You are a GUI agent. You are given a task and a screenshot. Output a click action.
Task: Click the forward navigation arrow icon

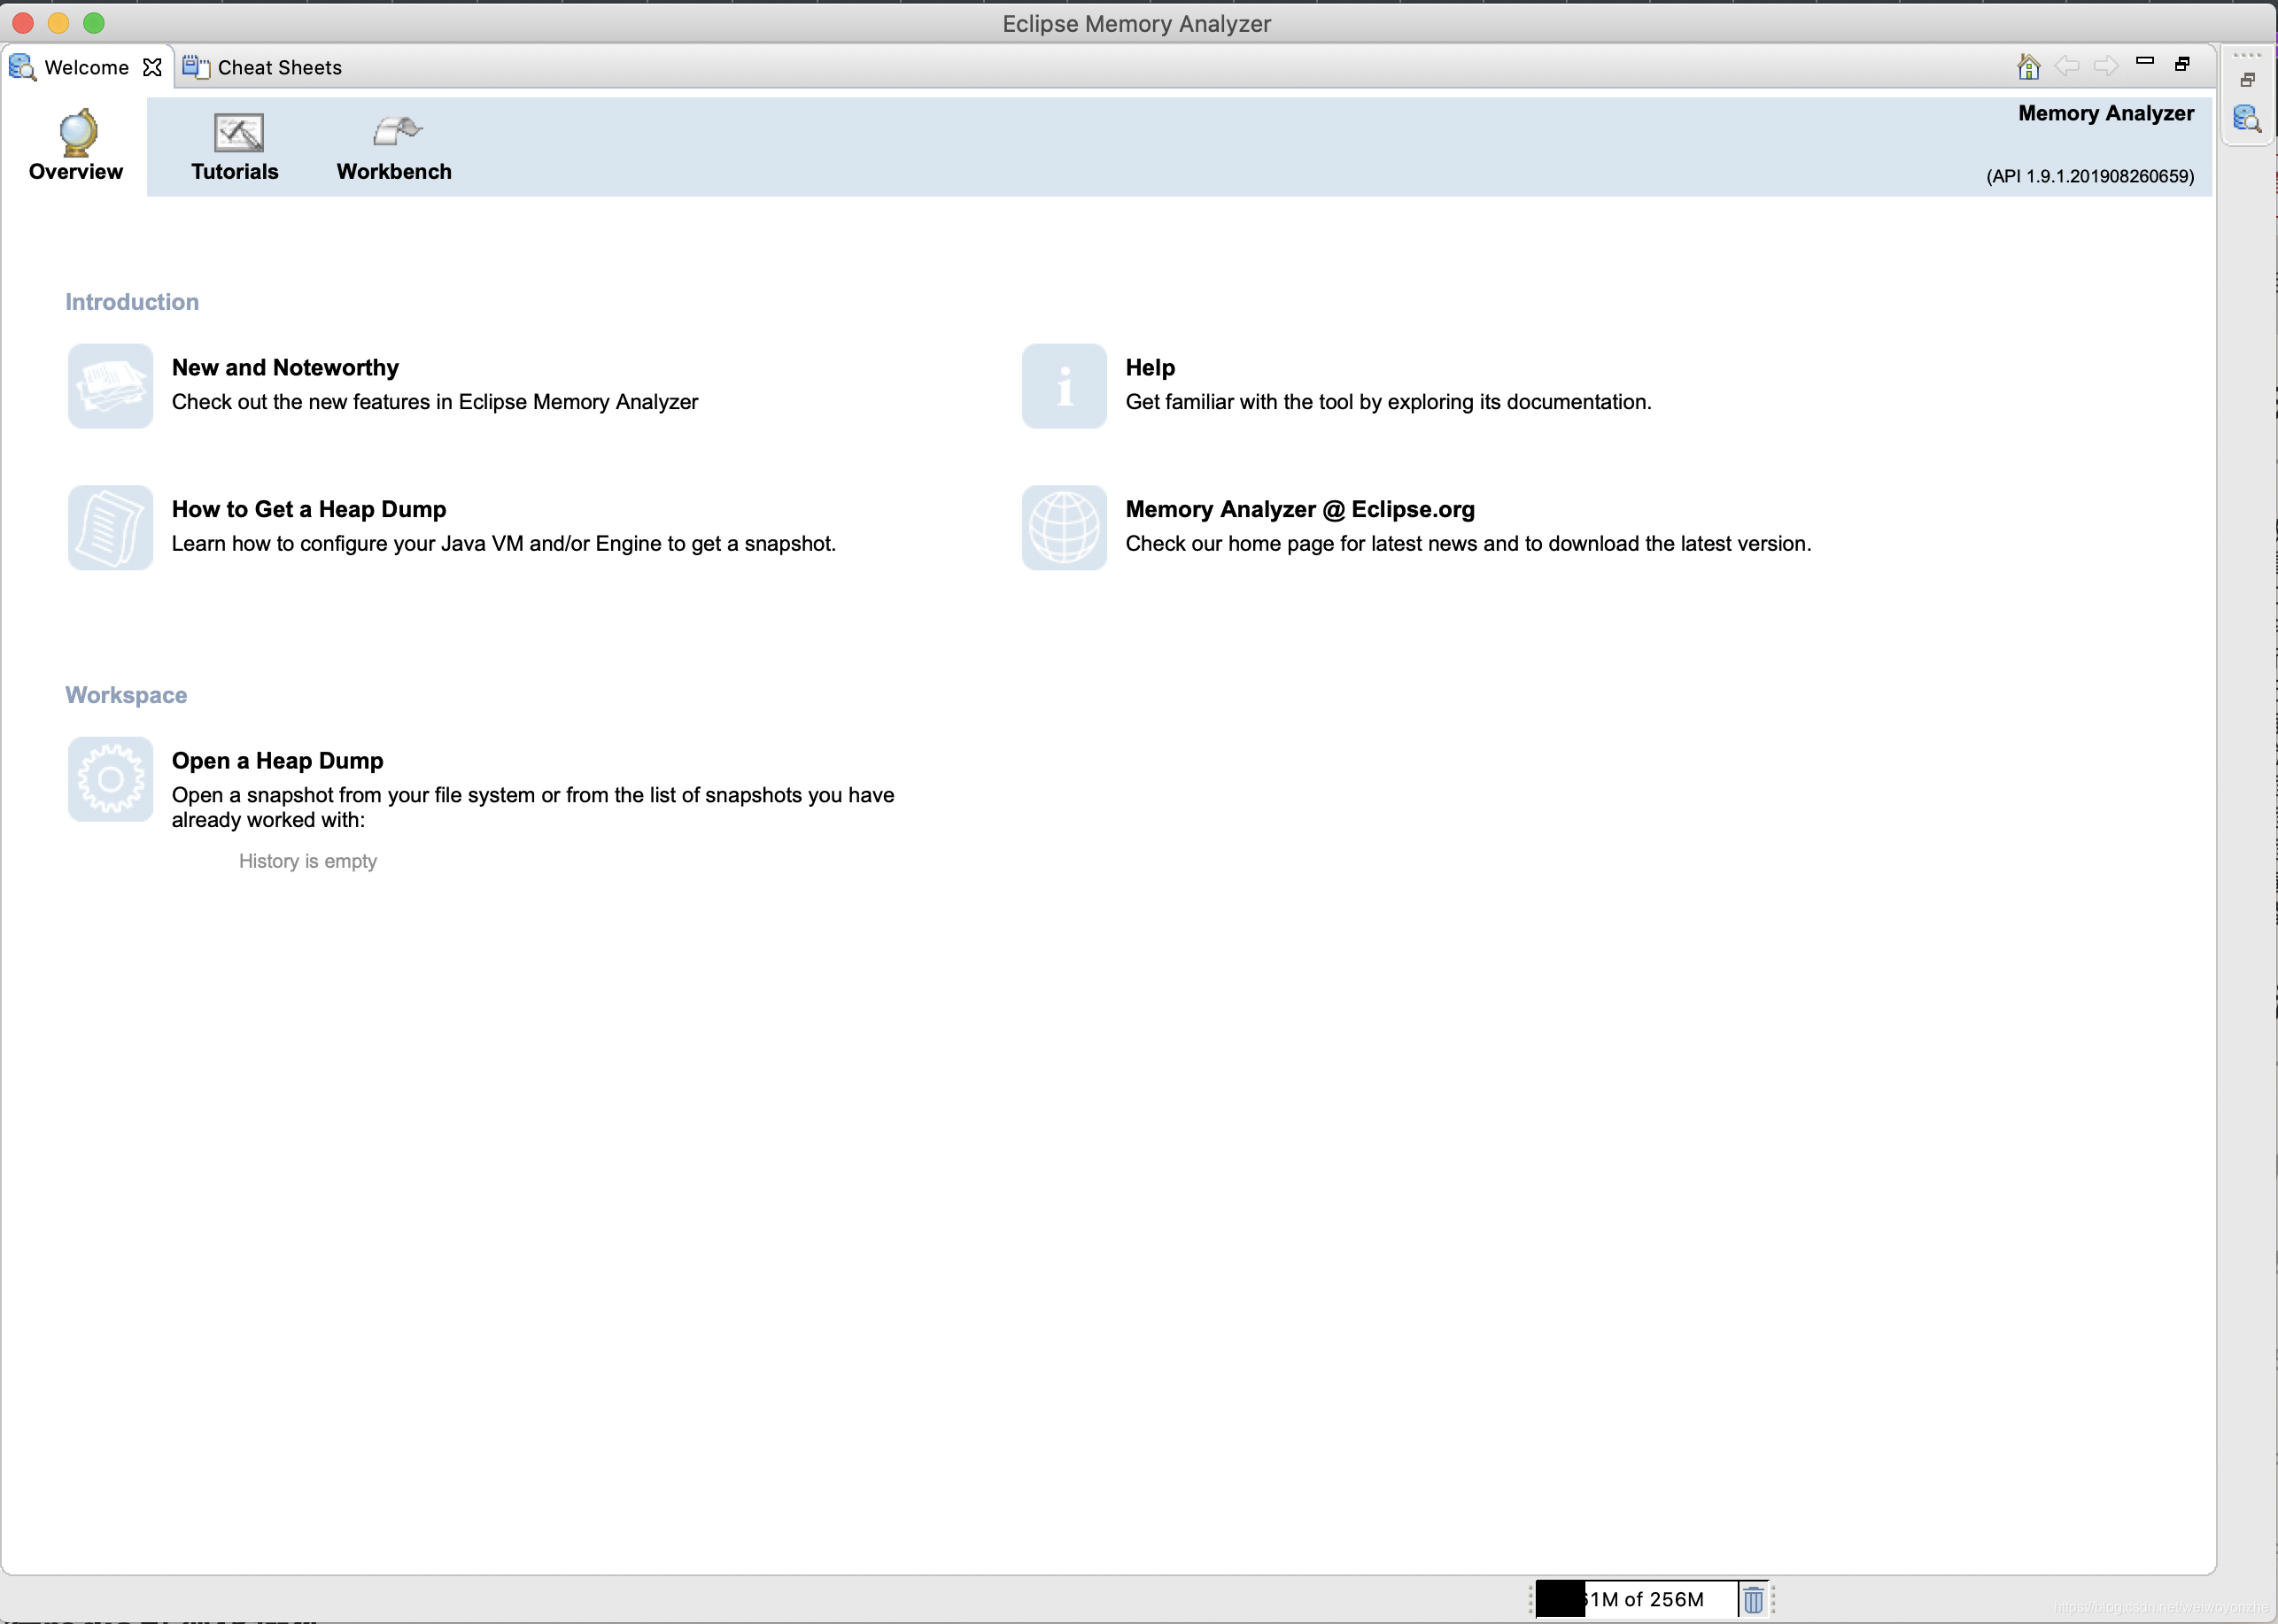[x=2103, y=68]
